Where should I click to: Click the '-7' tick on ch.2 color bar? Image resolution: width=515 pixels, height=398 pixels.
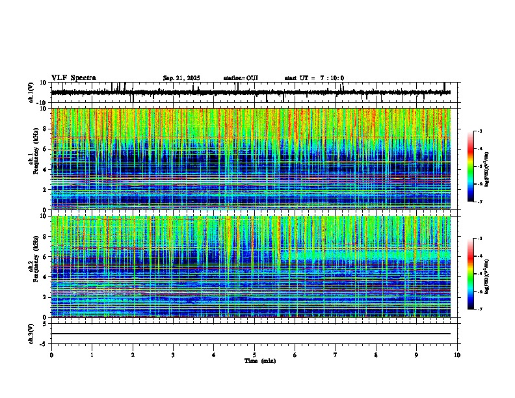[479, 309]
